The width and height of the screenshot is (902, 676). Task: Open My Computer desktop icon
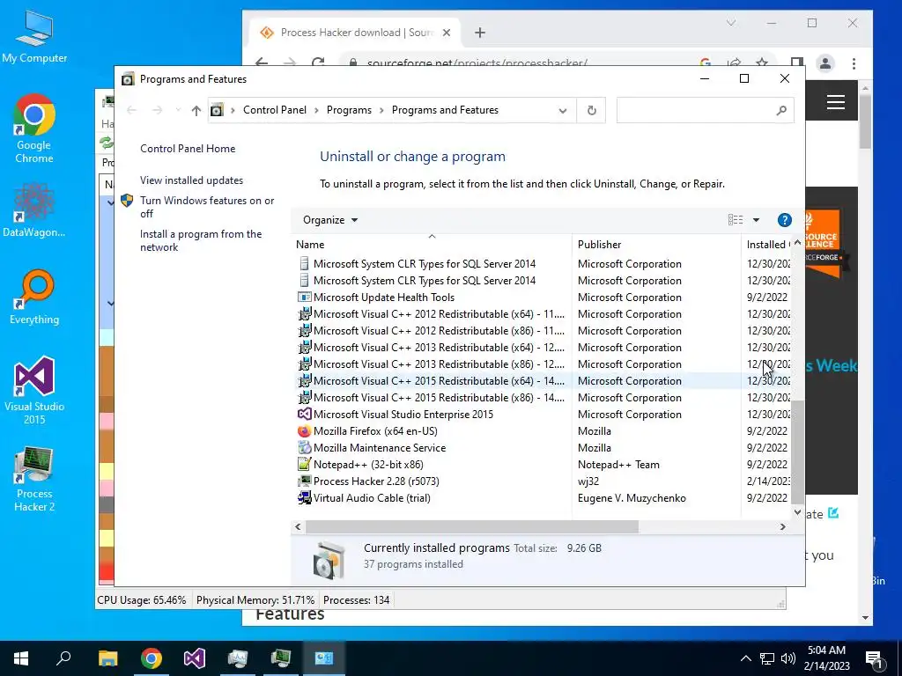(34, 37)
